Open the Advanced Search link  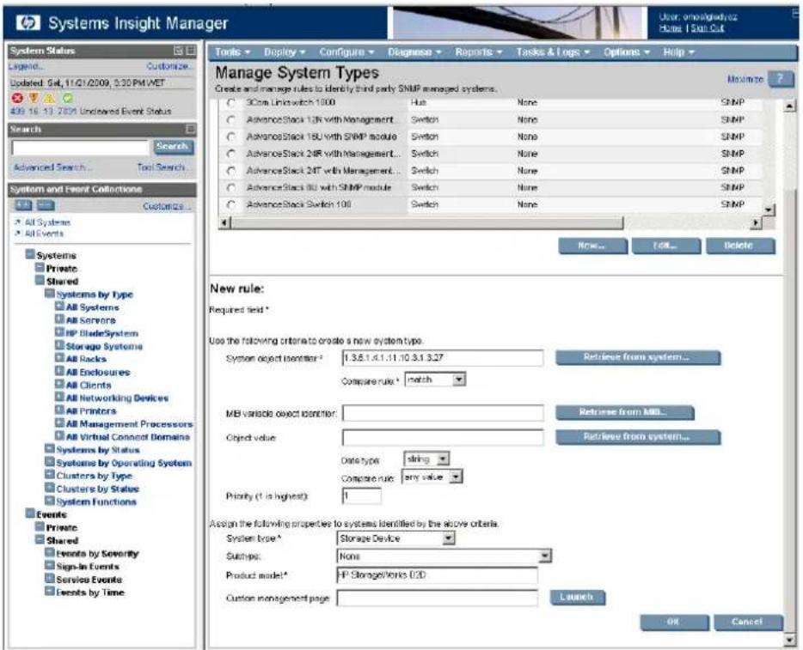coord(52,167)
